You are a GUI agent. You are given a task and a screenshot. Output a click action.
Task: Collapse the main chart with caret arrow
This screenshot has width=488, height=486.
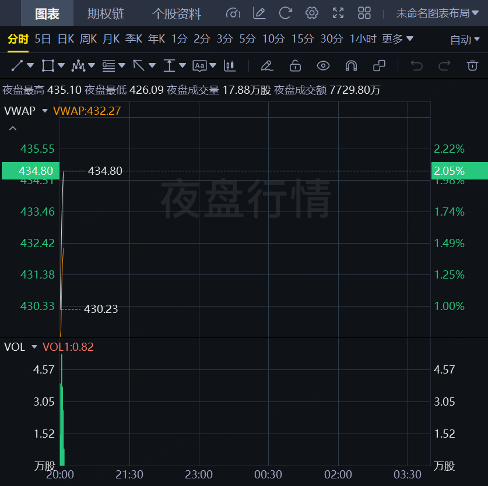(13, 128)
